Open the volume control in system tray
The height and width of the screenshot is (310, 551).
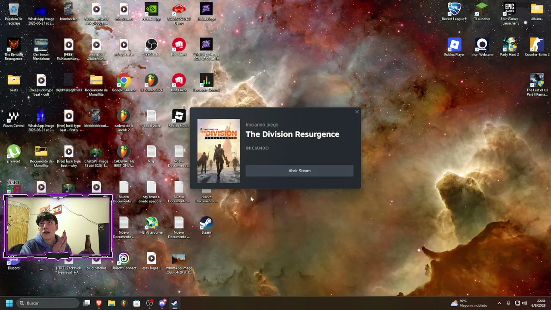click(525, 303)
